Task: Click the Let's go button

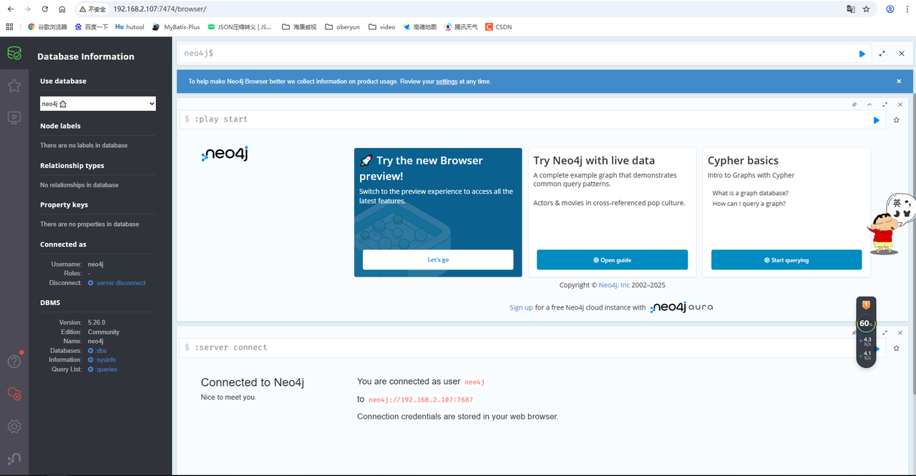Action: tap(438, 259)
